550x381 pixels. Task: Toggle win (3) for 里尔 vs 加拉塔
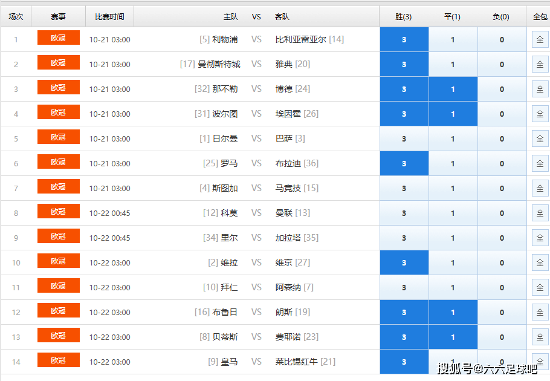(x=404, y=238)
